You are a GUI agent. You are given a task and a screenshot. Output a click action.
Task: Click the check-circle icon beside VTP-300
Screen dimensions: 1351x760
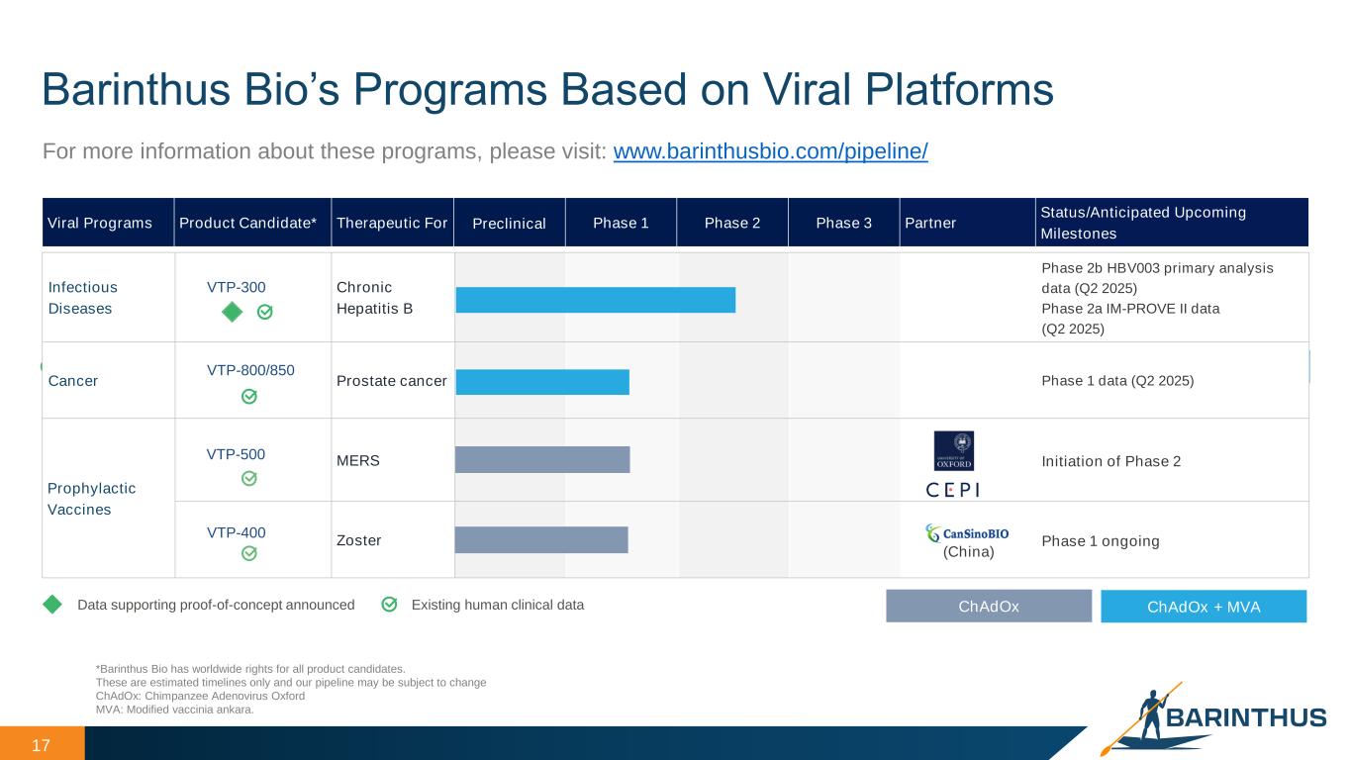pyautogui.click(x=264, y=312)
